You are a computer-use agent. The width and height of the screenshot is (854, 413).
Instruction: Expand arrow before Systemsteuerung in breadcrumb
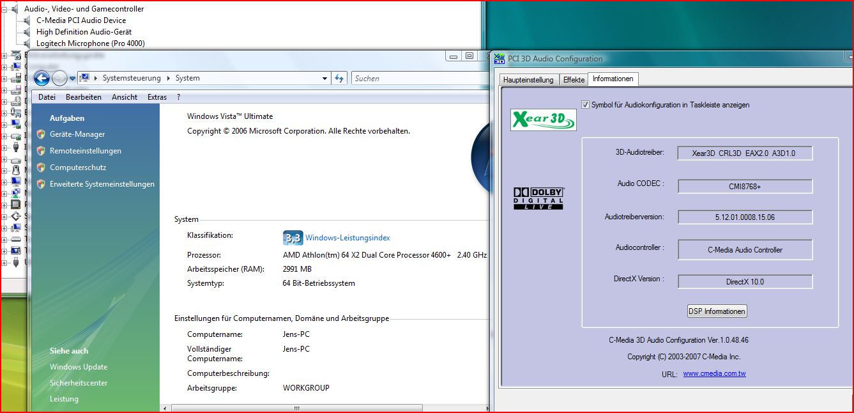tap(96, 78)
